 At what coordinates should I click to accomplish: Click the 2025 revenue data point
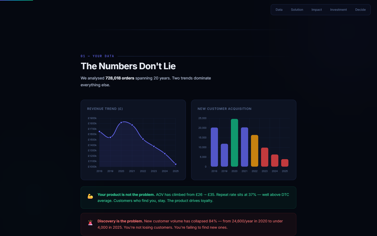pyautogui.click(x=176, y=164)
